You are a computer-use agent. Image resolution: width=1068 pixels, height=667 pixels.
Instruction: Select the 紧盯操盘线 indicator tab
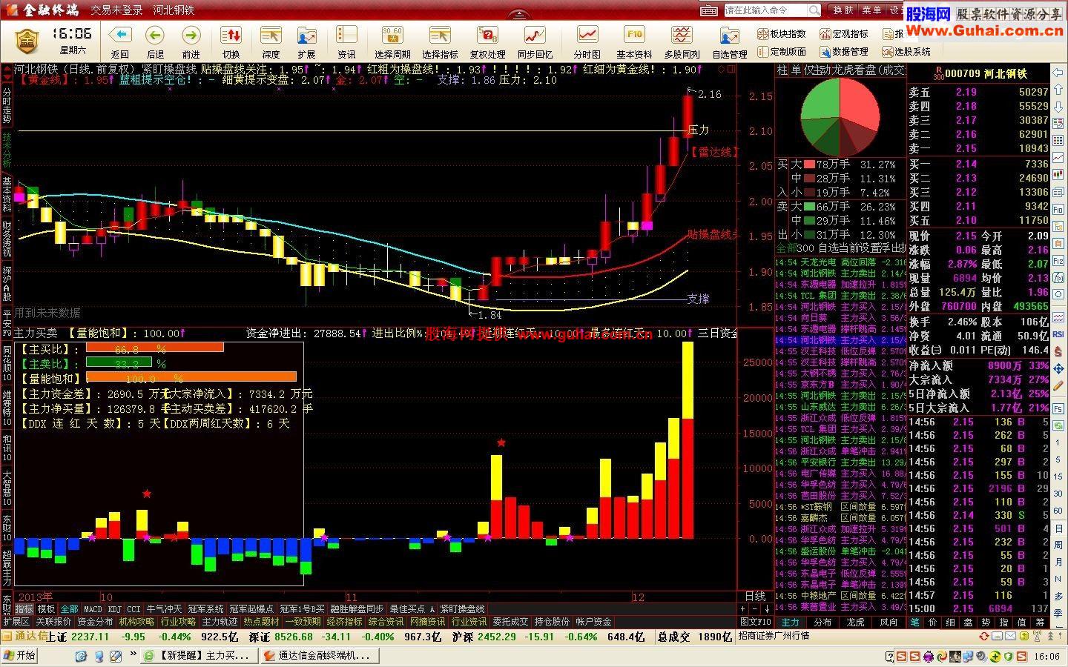coord(462,609)
